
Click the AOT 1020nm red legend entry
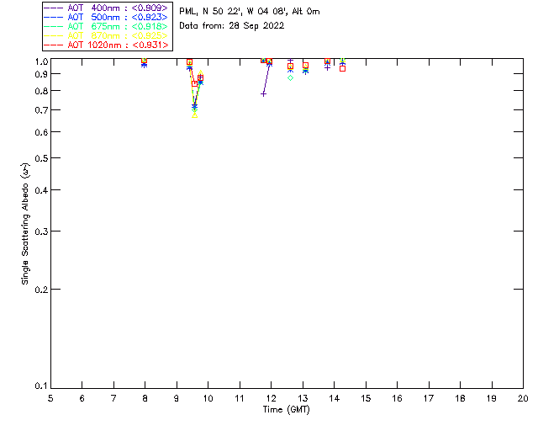[107, 45]
